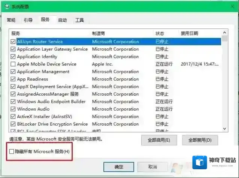Confirm with the 确定 button
Image resolution: width=239 pixels, height=178 pixels.
[118, 166]
